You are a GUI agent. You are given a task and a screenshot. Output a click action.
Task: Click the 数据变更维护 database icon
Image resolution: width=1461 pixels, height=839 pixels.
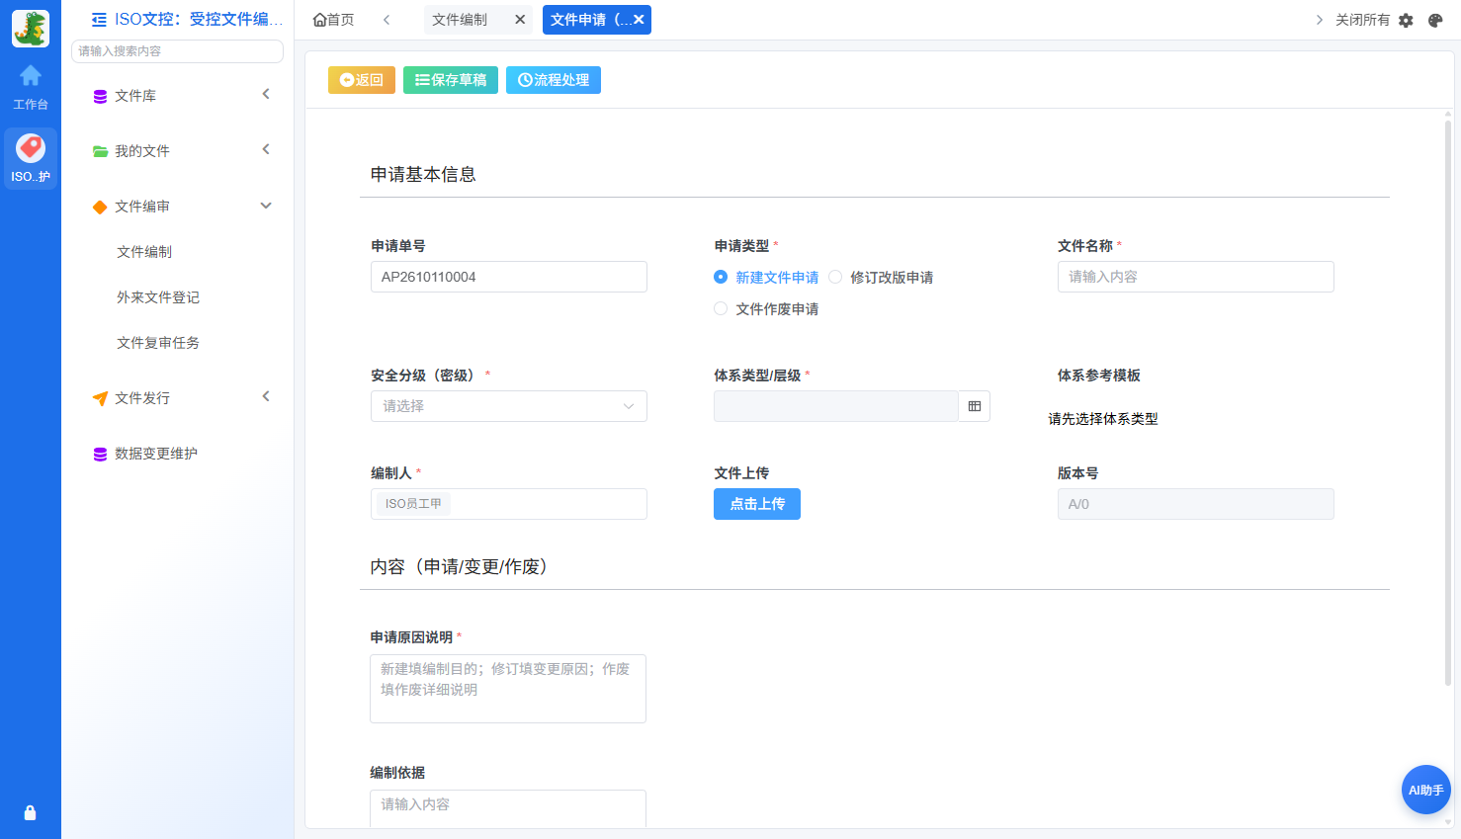click(x=100, y=455)
